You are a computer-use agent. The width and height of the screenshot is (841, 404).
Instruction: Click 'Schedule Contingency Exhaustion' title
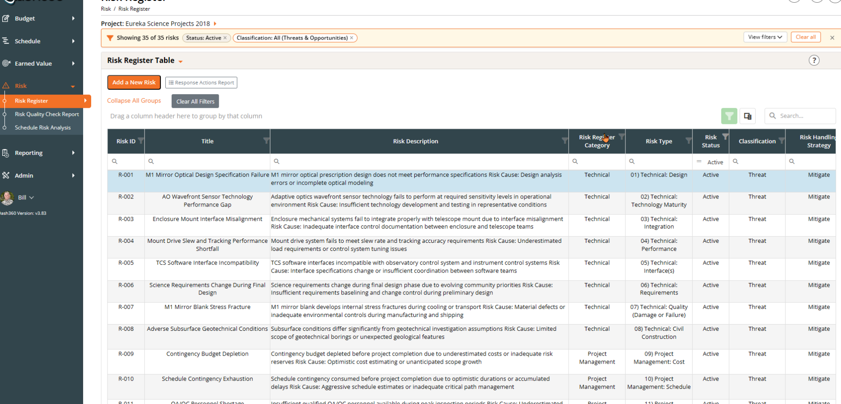[x=208, y=379]
